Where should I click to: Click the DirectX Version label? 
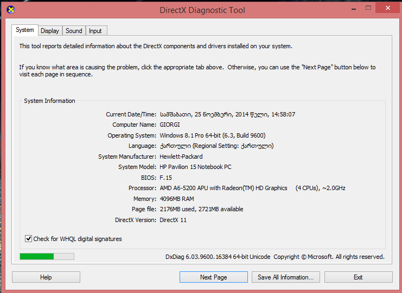click(136, 220)
